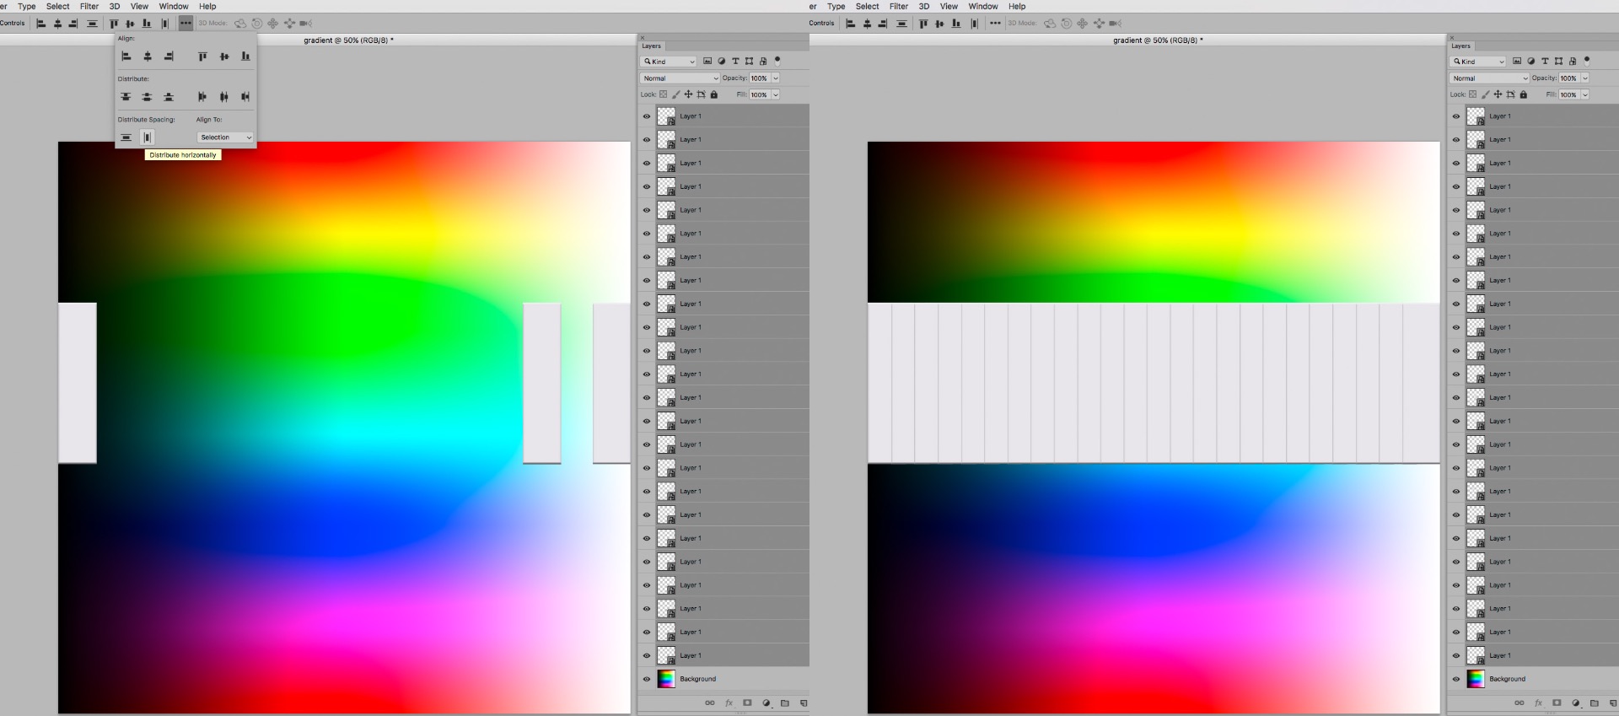Toggle artboard nesting lock in right Layers panel
Screen dimensions: 1619x716
tap(1510, 94)
